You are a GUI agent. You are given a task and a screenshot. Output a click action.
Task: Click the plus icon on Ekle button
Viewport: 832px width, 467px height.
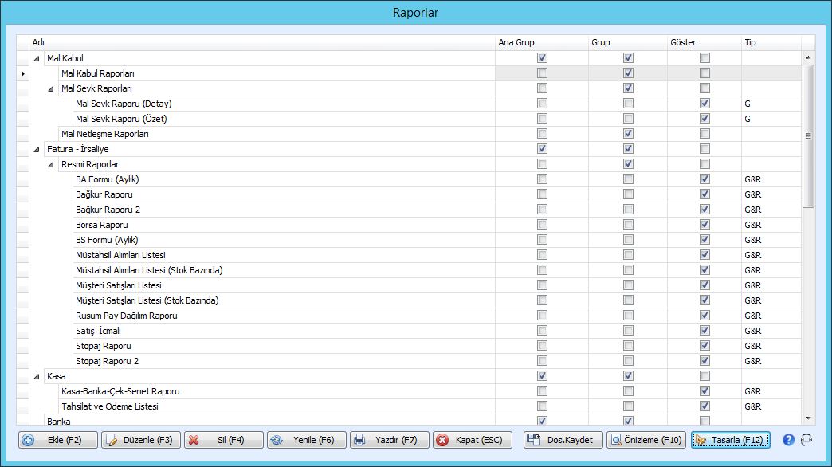28,440
